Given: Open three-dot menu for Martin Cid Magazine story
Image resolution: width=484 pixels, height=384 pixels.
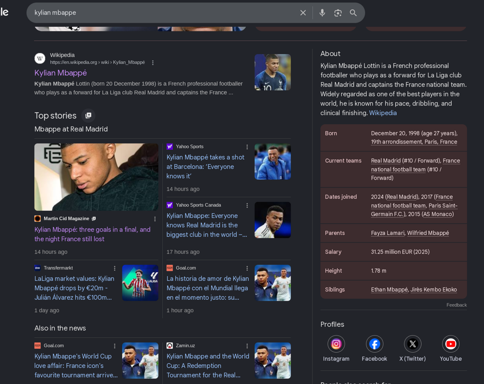Looking at the screenshot, I should pos(155,219).
